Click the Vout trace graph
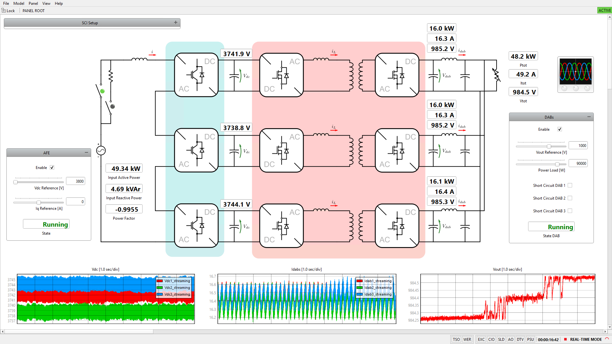This screenshot has height=344, width=612. (508, 299)
